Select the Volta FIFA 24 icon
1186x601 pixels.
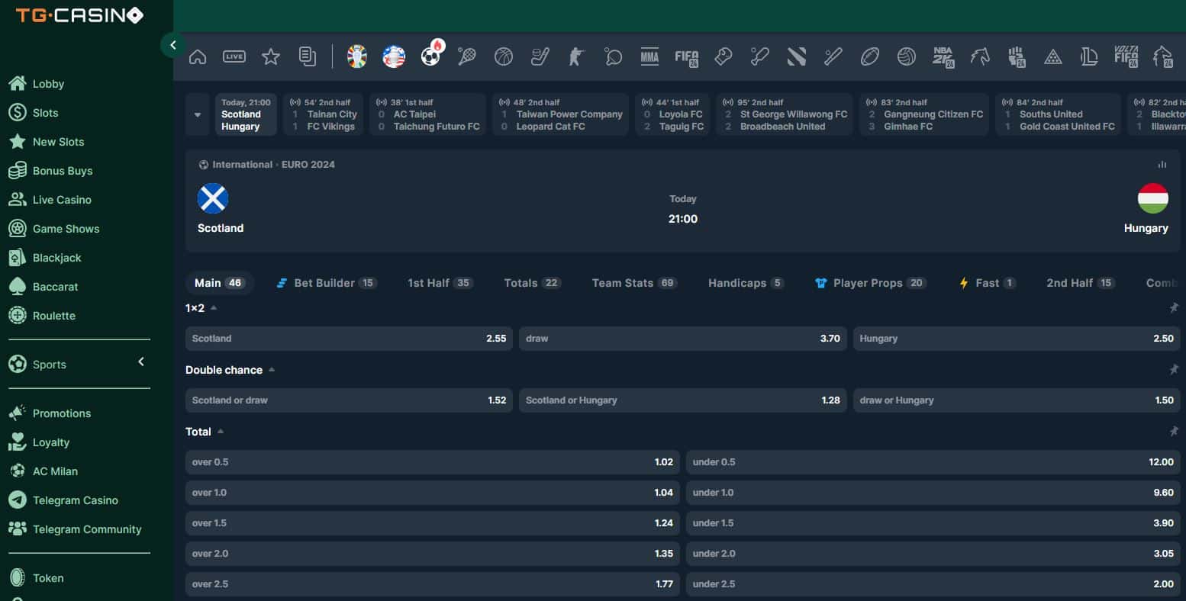coord(1126,57)
